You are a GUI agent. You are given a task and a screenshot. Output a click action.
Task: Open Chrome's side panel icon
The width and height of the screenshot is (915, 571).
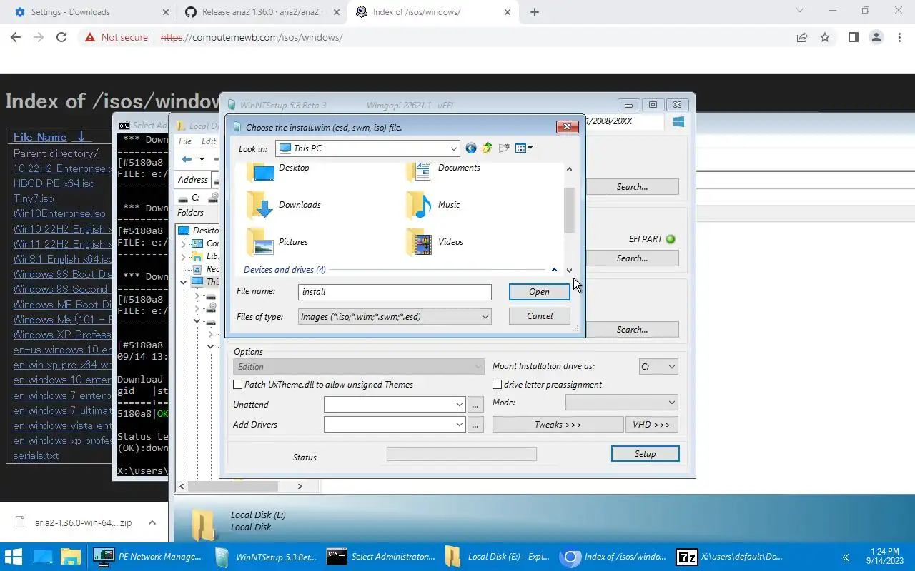(853, 37)
